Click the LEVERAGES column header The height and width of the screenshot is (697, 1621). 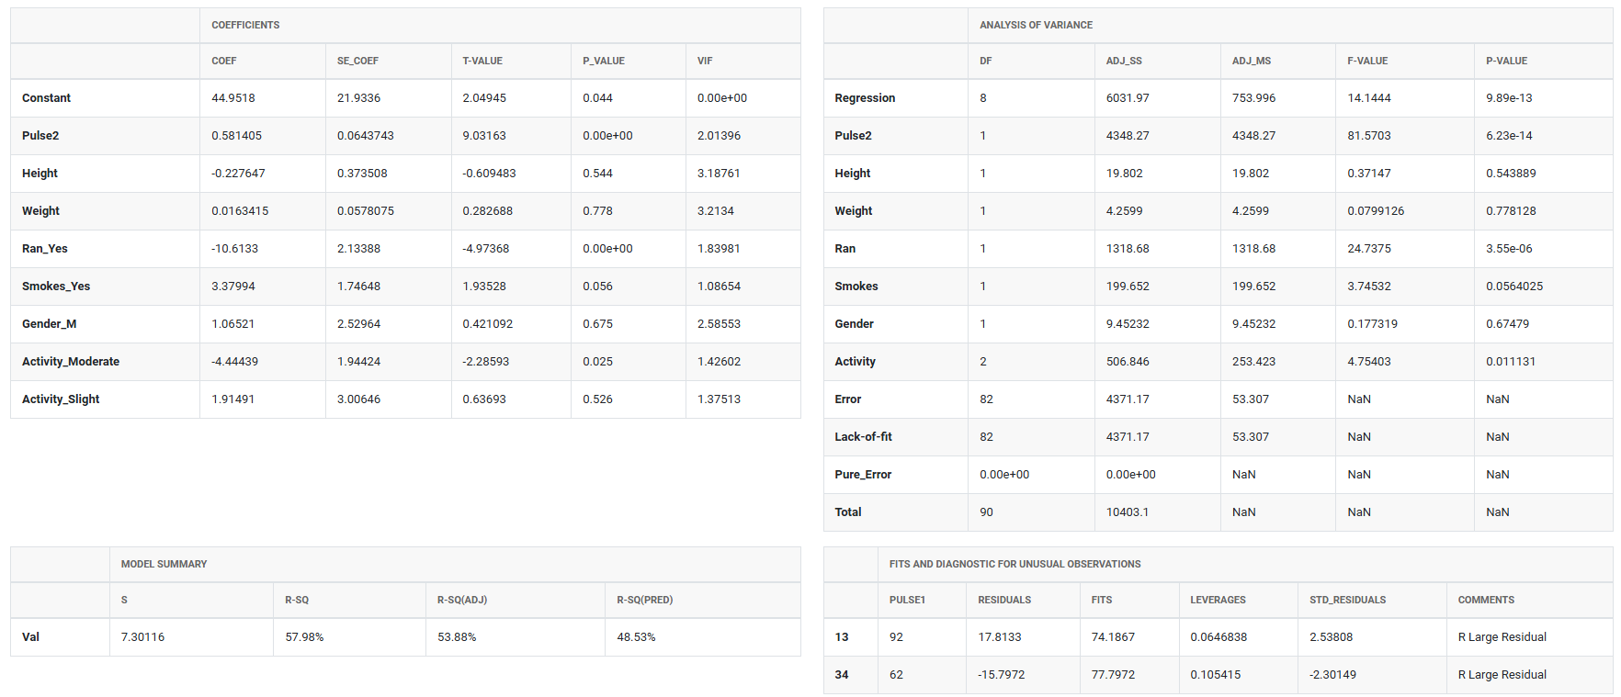click(x=1218, y=600)
